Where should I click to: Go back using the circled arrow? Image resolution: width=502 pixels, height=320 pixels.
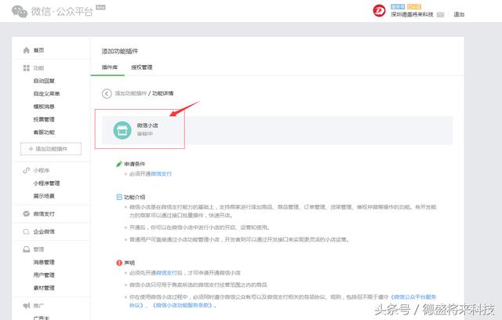pyautogui.click(x=107, y=93)
